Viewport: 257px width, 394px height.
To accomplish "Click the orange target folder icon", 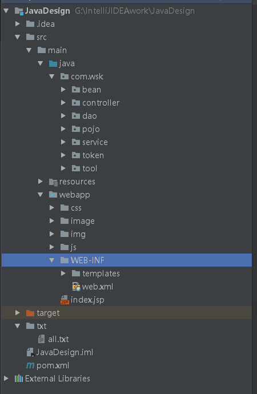I will pyautogui.click(x=30, y=313).
